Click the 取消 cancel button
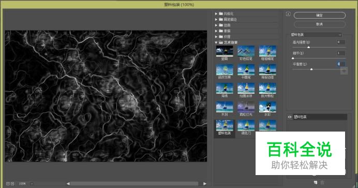Image resolution: width=358 pixels, height=188 pixels. (x=320, y=24)
